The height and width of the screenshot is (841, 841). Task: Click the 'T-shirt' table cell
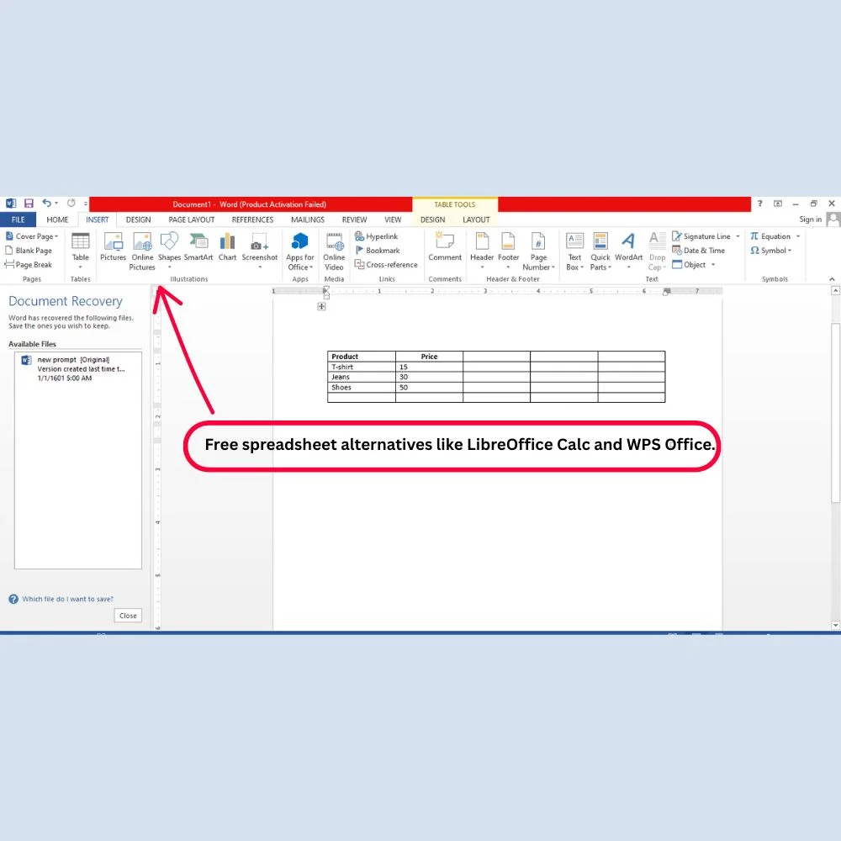[362, 367]
